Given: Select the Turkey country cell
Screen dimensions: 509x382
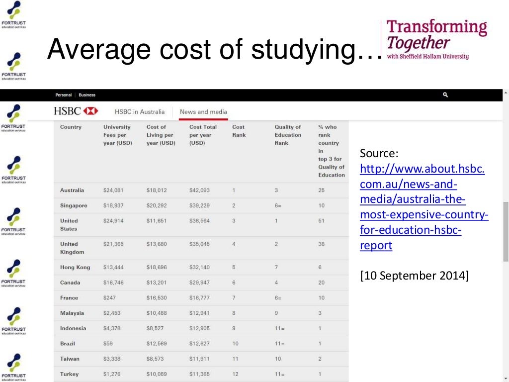Looking at the screenshot, I should click(69, 374).
